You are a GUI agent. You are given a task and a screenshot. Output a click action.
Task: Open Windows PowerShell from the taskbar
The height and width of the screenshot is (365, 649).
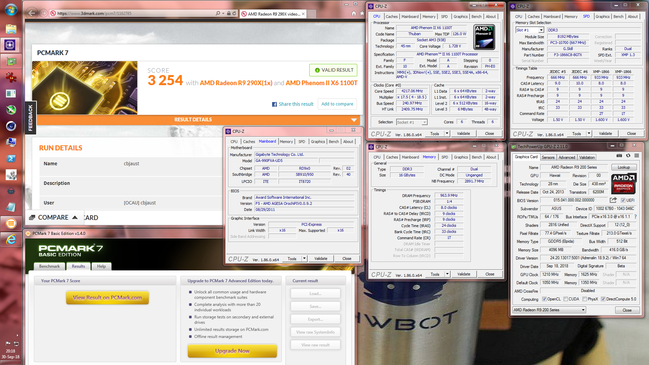tap(11, 159)
